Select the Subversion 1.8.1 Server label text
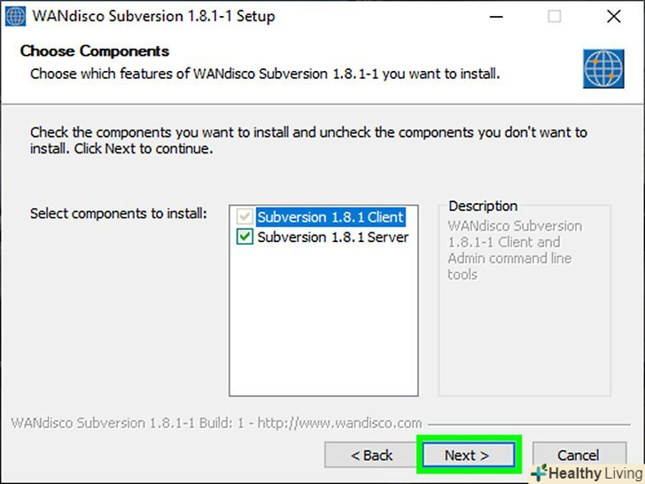This screenshot has width=645, height=484. 332,237
